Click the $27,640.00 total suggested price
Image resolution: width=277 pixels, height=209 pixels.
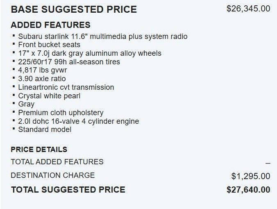click(248, 190)
